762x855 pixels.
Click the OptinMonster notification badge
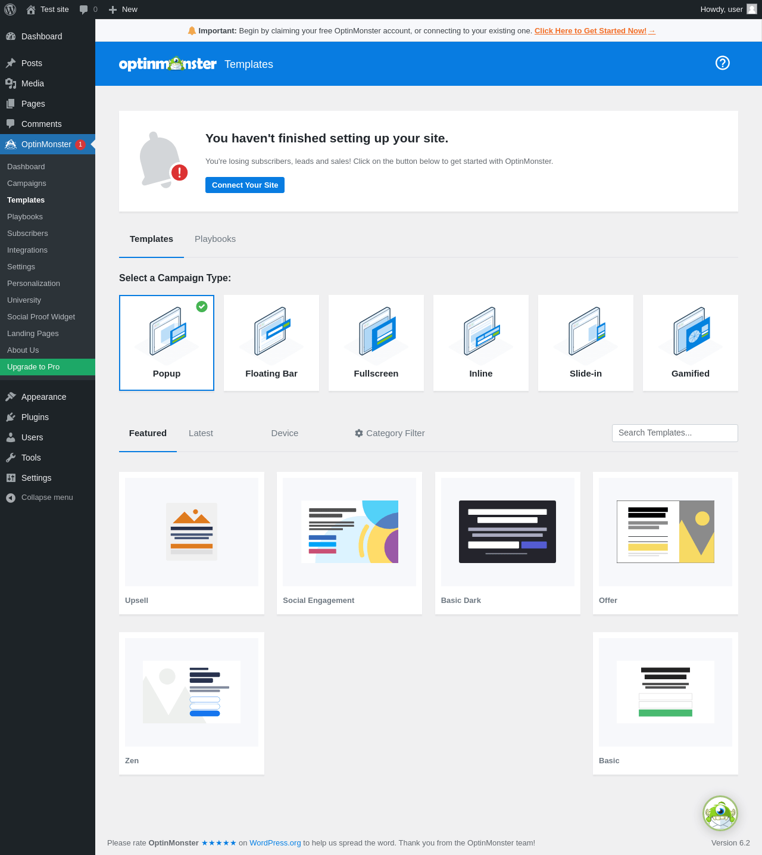pyautogui.click(x=80, y=144)
